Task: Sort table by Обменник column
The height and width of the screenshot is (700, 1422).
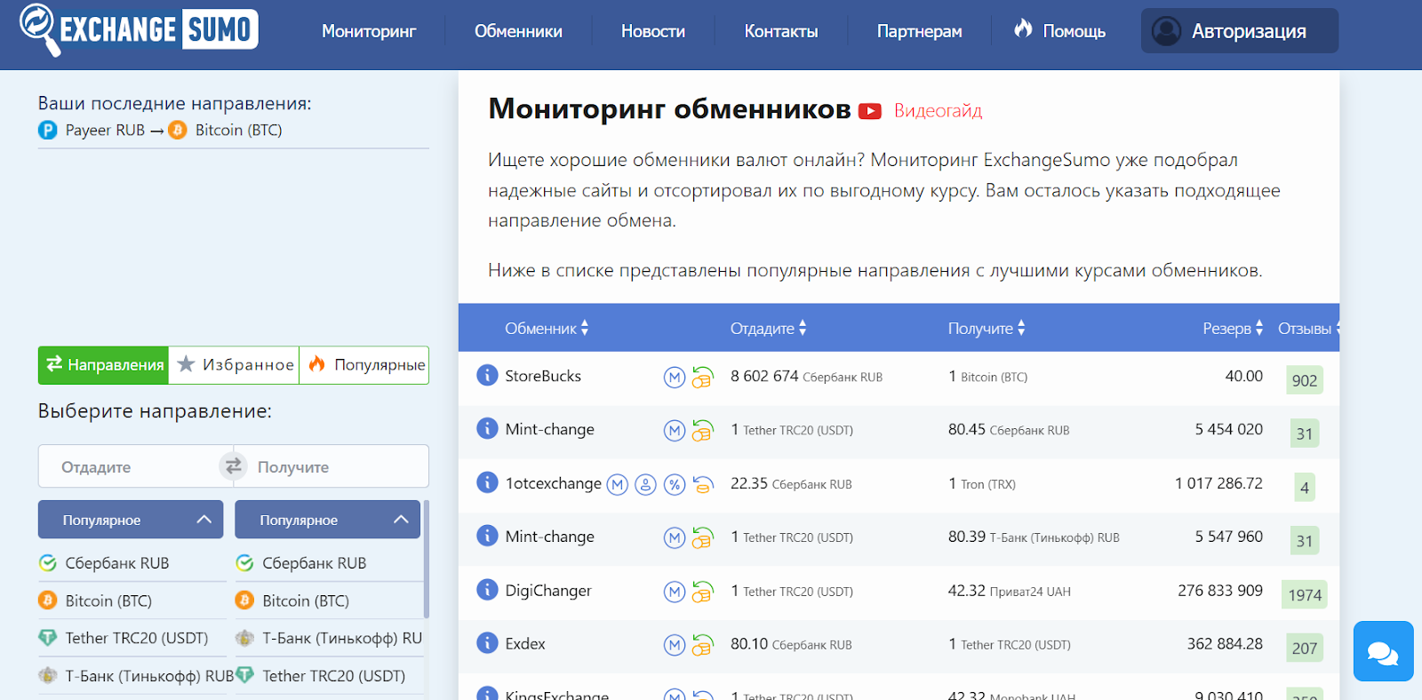Action: point(547,329)
